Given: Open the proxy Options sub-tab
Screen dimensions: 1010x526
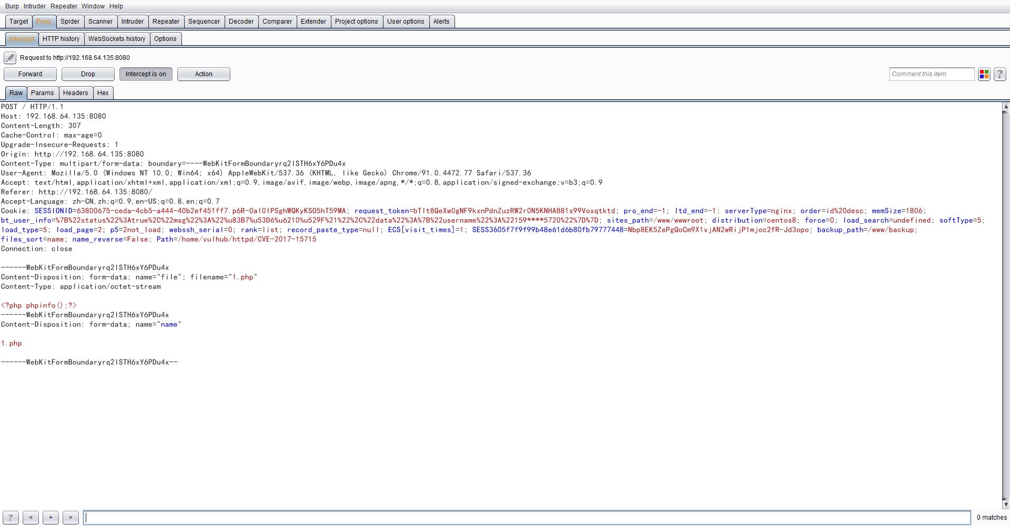Looking at the screenshot, I should click(165, 39).
